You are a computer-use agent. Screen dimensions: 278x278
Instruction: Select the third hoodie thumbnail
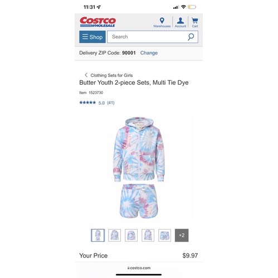(131, 235)
